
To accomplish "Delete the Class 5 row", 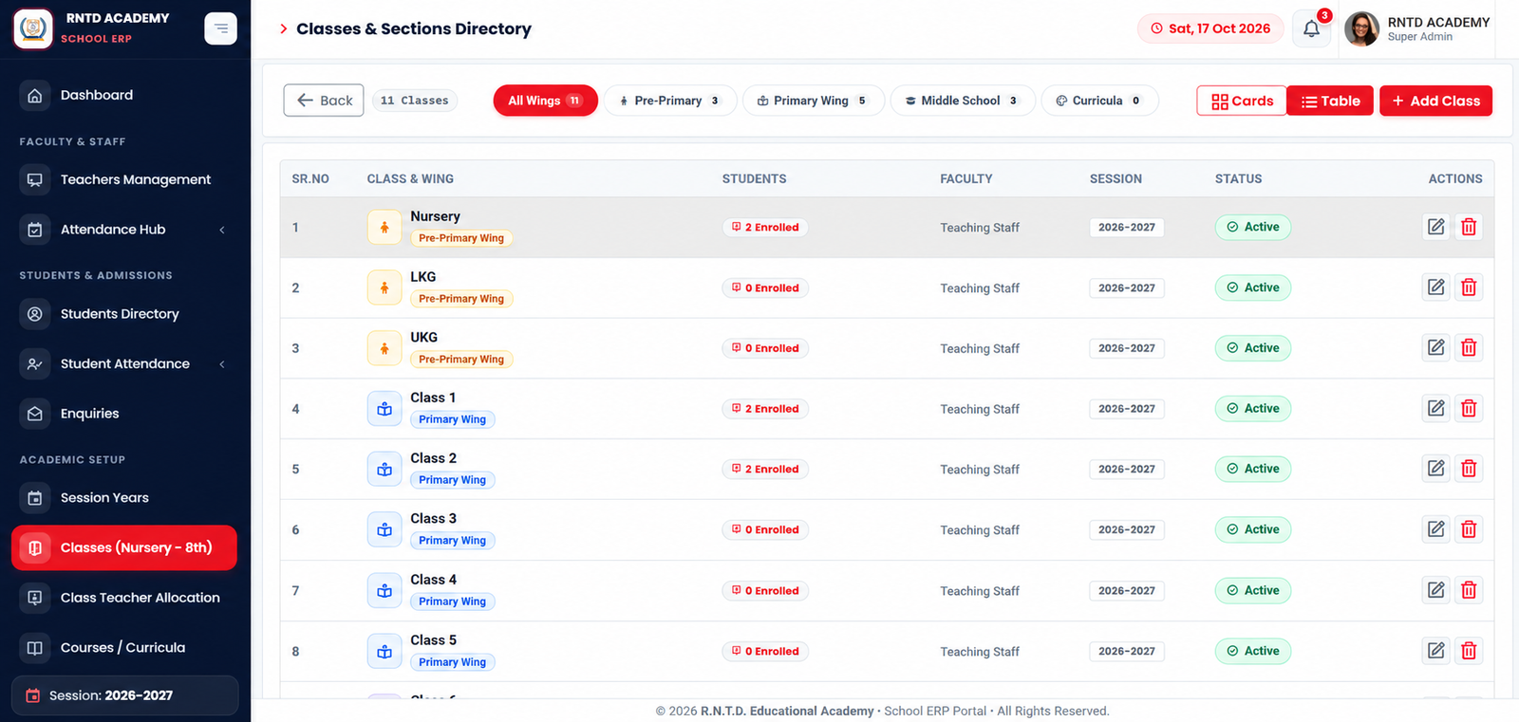I will [x=1469, y=651].
